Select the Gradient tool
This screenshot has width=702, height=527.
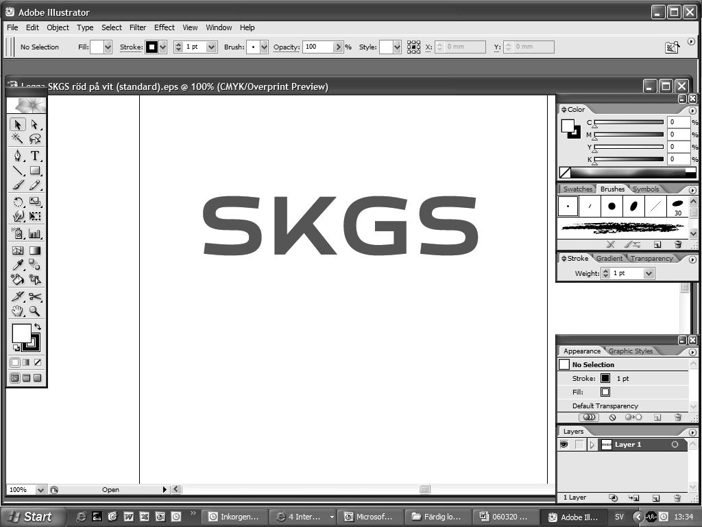pos(34,250)
